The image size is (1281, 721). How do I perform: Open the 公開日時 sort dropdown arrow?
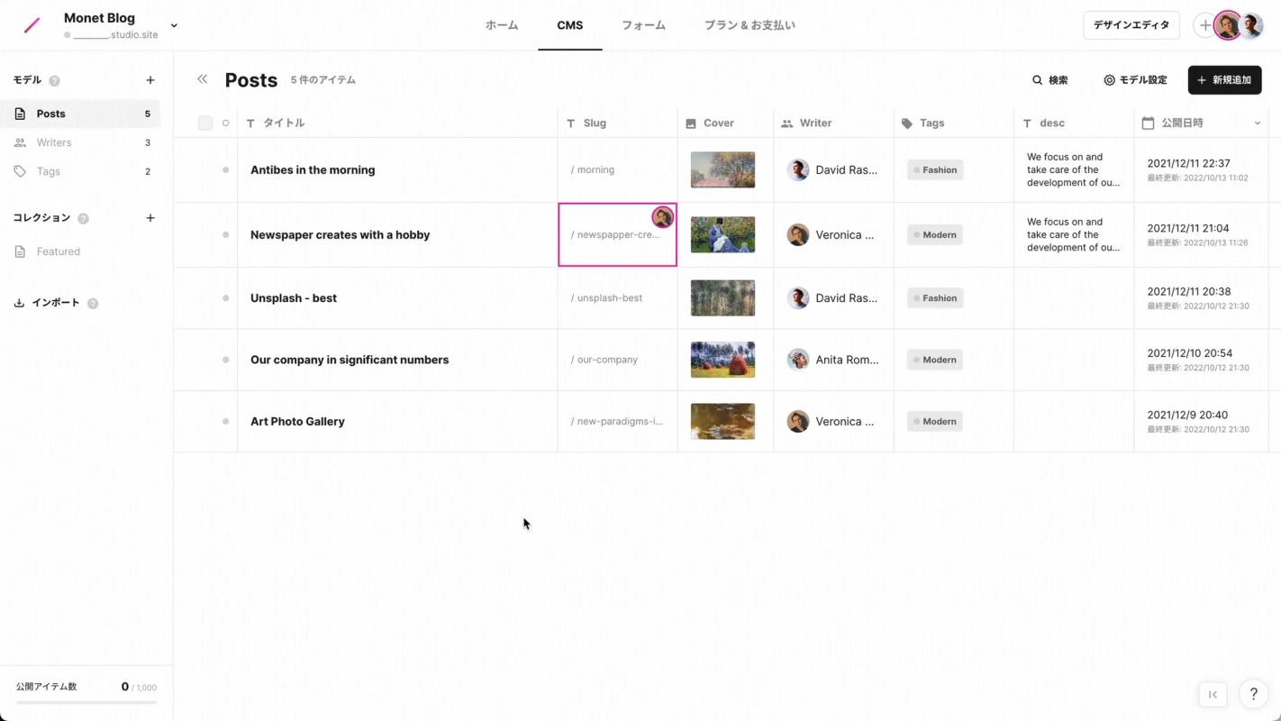pyautogui.click(x=1258, y=123)
